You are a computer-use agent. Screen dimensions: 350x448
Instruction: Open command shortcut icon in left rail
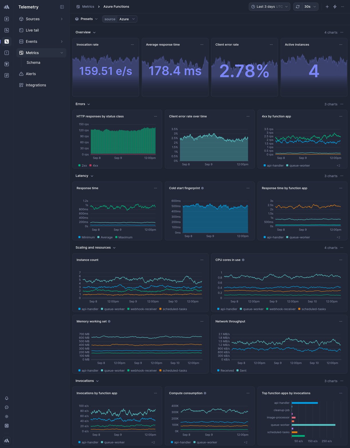tap(7, 426)
